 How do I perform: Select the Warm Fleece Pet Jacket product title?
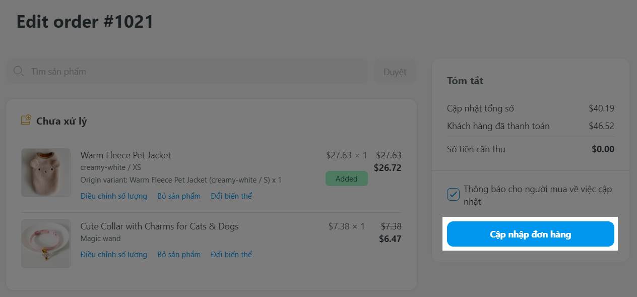click(126, 155)
